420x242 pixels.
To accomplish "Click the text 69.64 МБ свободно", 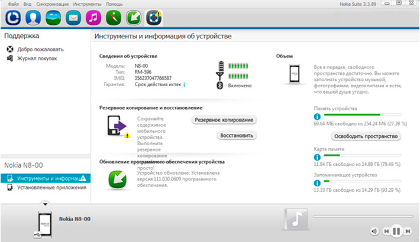I will click(x=332, y=123).
